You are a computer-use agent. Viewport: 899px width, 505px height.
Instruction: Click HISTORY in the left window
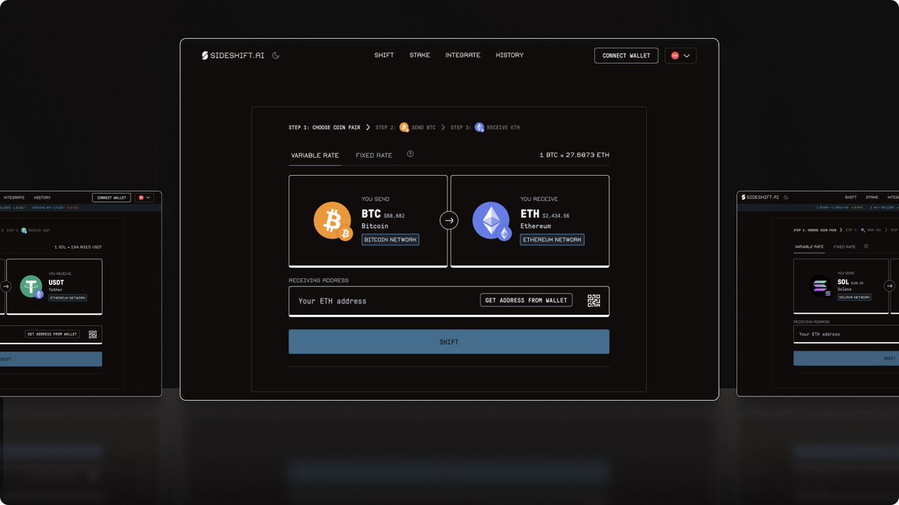click(x=42, y=198)
